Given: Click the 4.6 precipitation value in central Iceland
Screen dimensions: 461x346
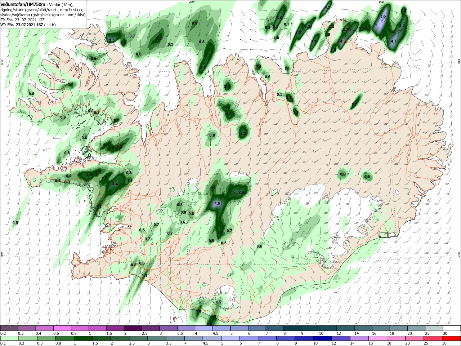Looking at the screenshot, I should 217,204.
